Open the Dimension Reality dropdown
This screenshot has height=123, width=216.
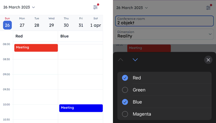click(x=164, y=34)
